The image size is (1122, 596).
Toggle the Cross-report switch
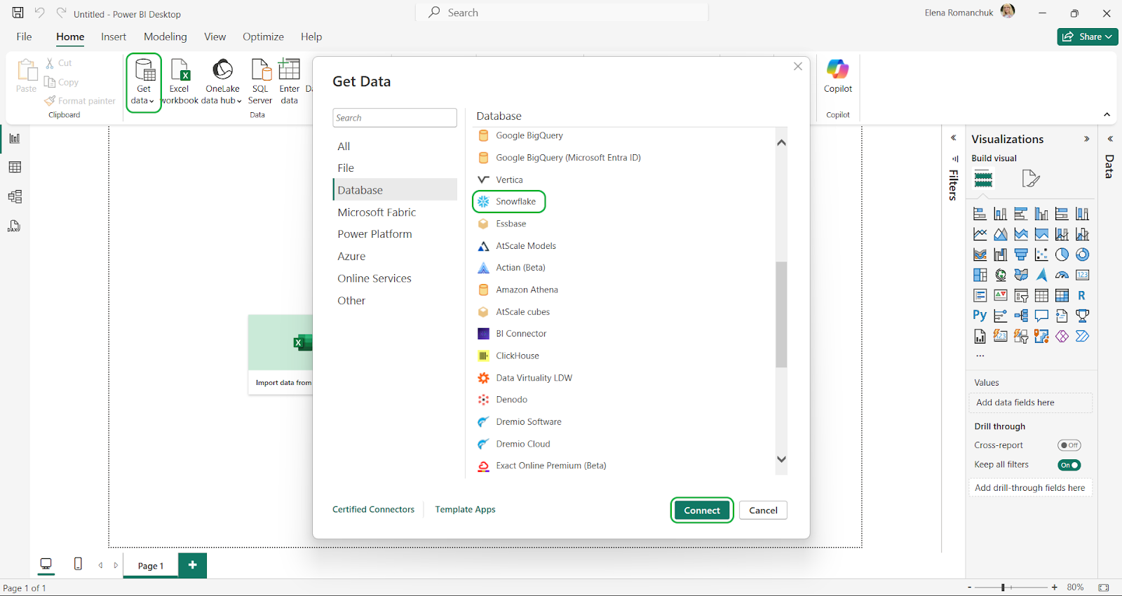coord(1069,445)
